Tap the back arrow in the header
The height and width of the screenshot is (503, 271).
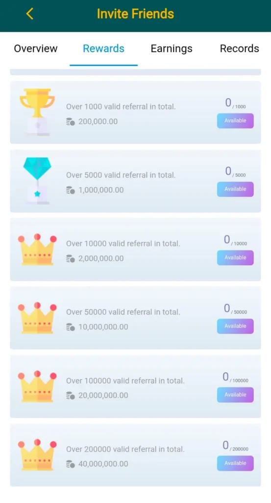pos(29,14)
